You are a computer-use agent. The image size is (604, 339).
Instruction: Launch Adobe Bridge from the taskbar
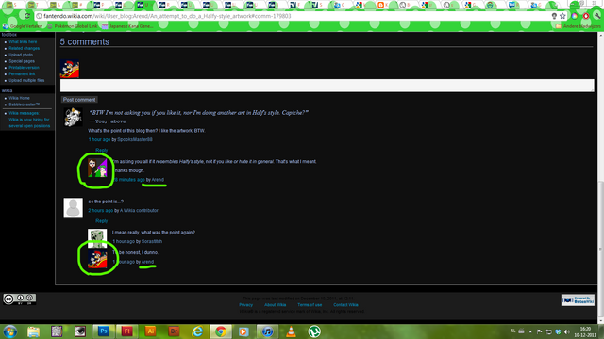point(174,331)
